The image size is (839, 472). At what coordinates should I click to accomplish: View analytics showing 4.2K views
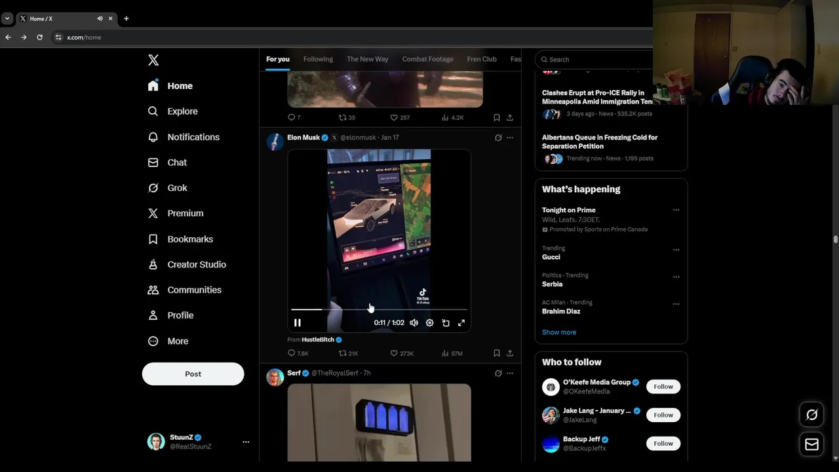click(452, 117)
